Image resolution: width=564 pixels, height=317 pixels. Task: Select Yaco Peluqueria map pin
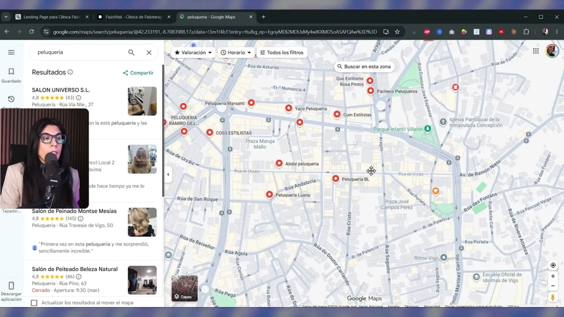tap(289, 108)
